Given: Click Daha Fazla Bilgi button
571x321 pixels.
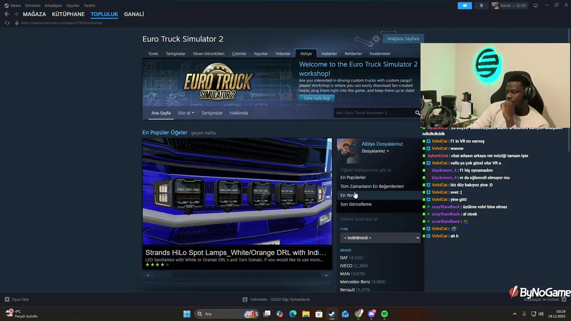Looking at the screenshot, I should click(317, 98).
